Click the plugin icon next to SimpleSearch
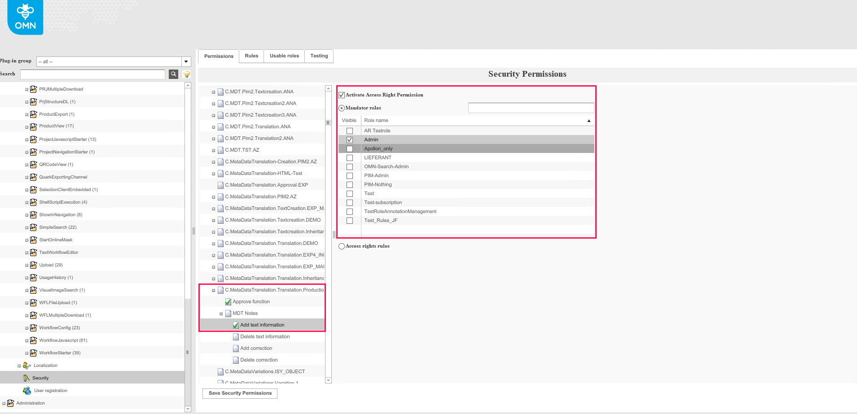The width and height of the screenshot is (857, 414). (34, 227)
